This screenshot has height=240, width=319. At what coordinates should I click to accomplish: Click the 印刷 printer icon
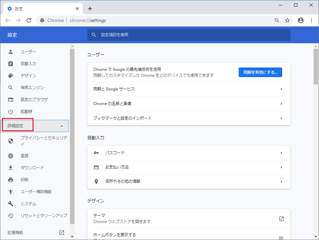pyautogui.click(x=11, y=180)
